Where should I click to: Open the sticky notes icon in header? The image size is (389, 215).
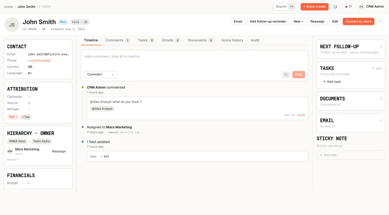pyautogui.click(x=336, y=7)
